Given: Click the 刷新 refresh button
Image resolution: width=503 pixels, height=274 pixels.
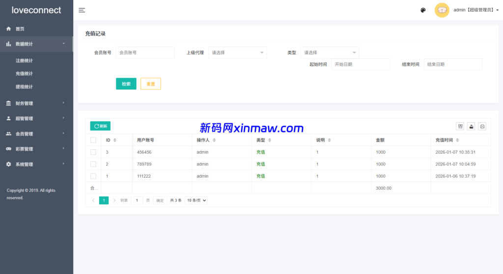Looking at the screenshot, I should pyautogui.click(x=100, y=126).
